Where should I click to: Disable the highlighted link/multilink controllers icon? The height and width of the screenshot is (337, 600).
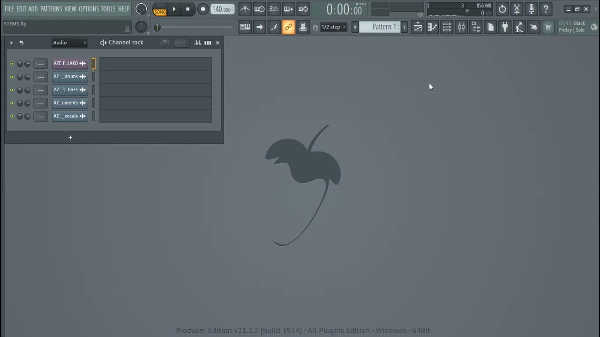click(x=288, y=27)
